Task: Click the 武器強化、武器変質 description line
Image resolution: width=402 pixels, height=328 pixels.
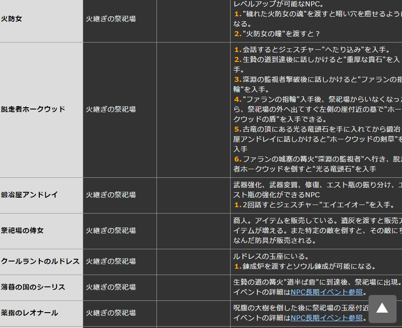Action: [317, 190]
